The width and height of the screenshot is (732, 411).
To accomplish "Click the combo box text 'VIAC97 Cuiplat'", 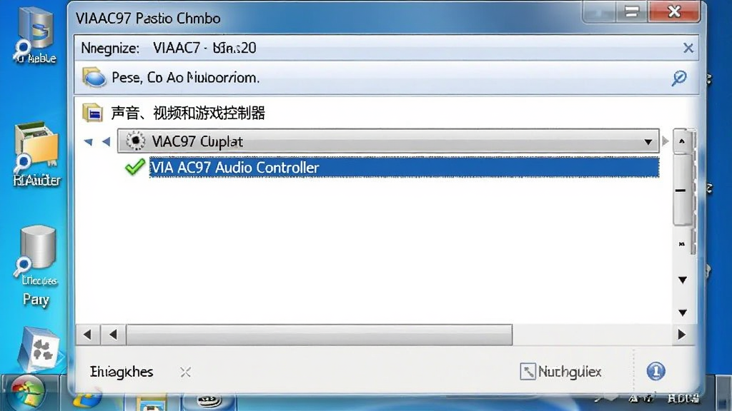I will pos(197,141).
